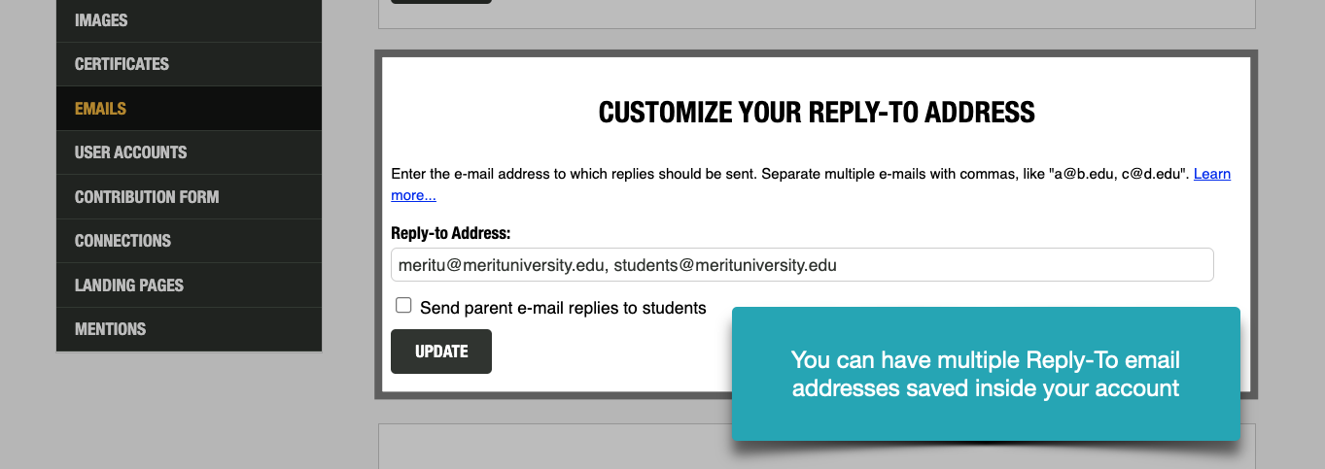Navigate to Contribution Form
1325x469 pixels.
coord(147,197)
